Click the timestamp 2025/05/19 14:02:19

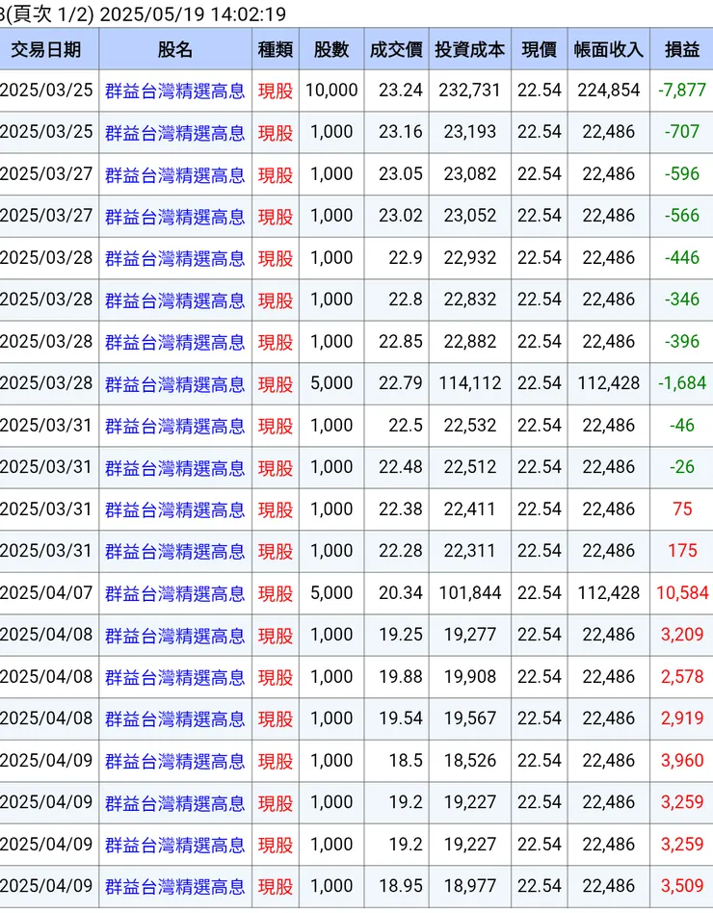pyautogui.click(x=193, y=14)
